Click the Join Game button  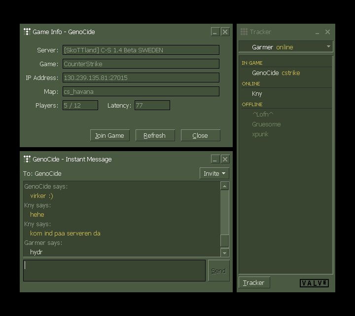coord(110,135)
